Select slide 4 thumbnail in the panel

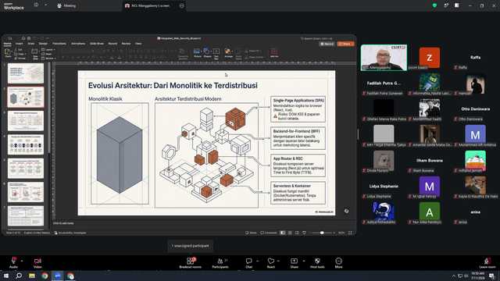pyautogui.click(x=26, y=144)
